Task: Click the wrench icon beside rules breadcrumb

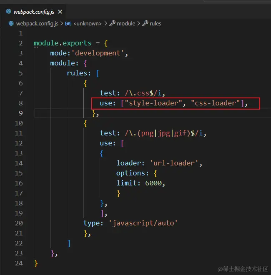Action: [x=145, y=23]
